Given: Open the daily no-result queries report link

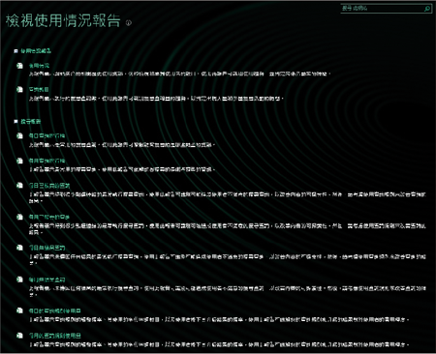Looking at the screenshot, I should tap(47, 248).
